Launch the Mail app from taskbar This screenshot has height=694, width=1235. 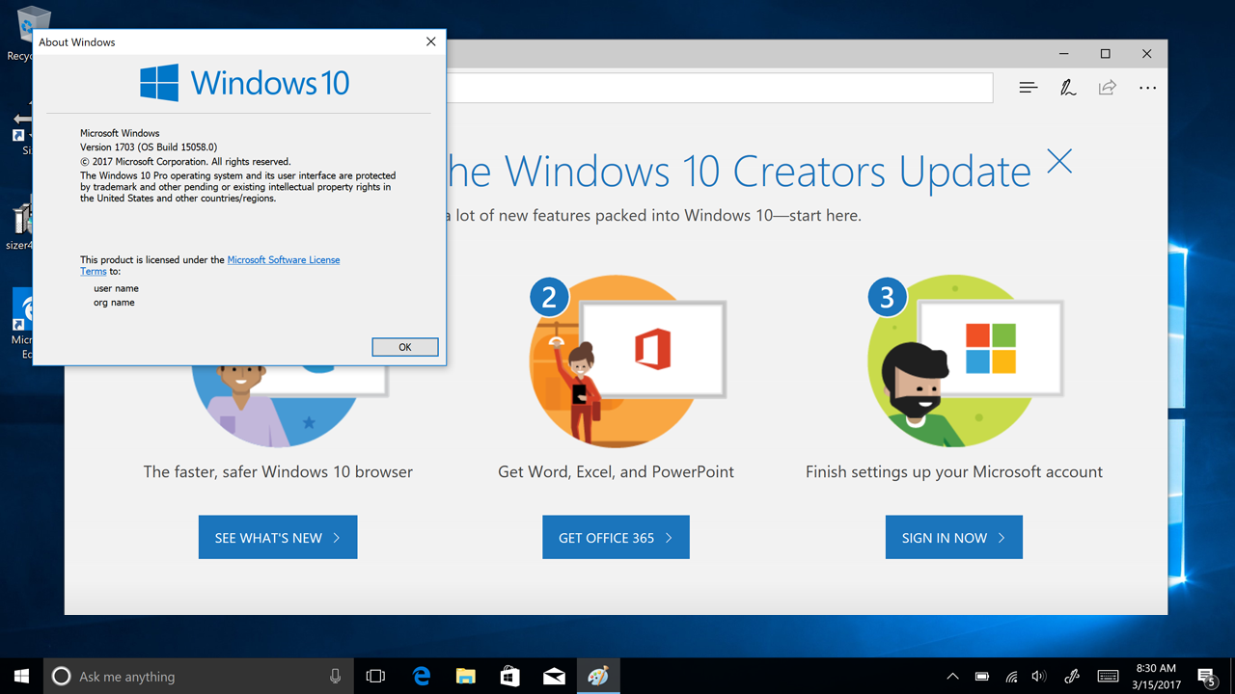554,676
